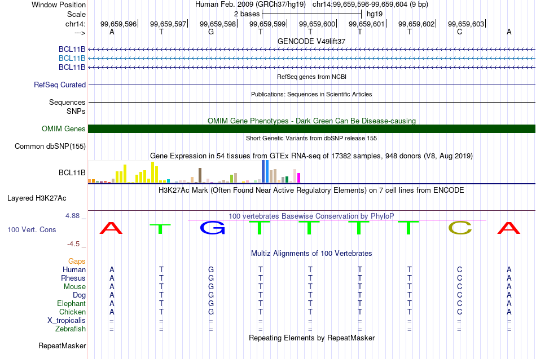The width and height of the screenshot is (536, 359).
Task: Click "Short Genetic Variants from dbSNP release 155" title
Action: coord(311,138)
